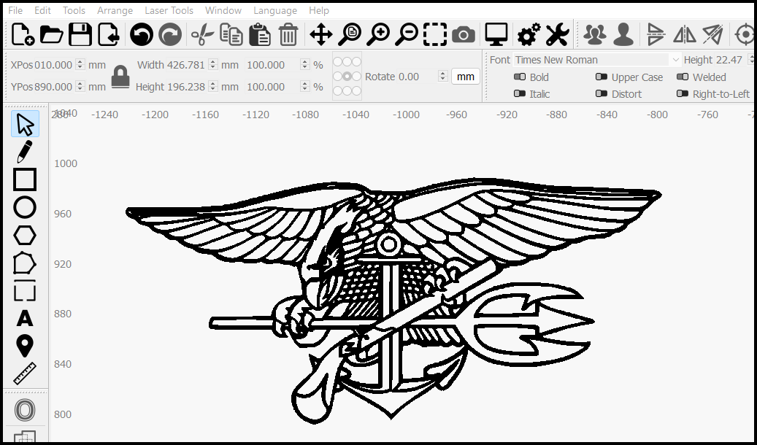Viewport: 757px width, 445px height.
Task: Click the Offset Shapes tool
Action: pyautogui.click(x=25, y=410)
